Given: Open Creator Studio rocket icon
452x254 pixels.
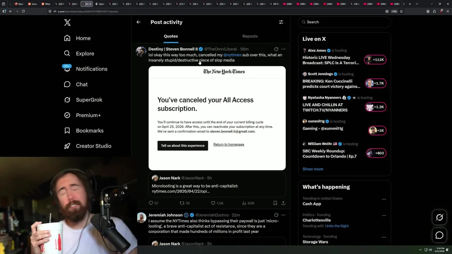Looking at the screenshot, I should [67, 146].
